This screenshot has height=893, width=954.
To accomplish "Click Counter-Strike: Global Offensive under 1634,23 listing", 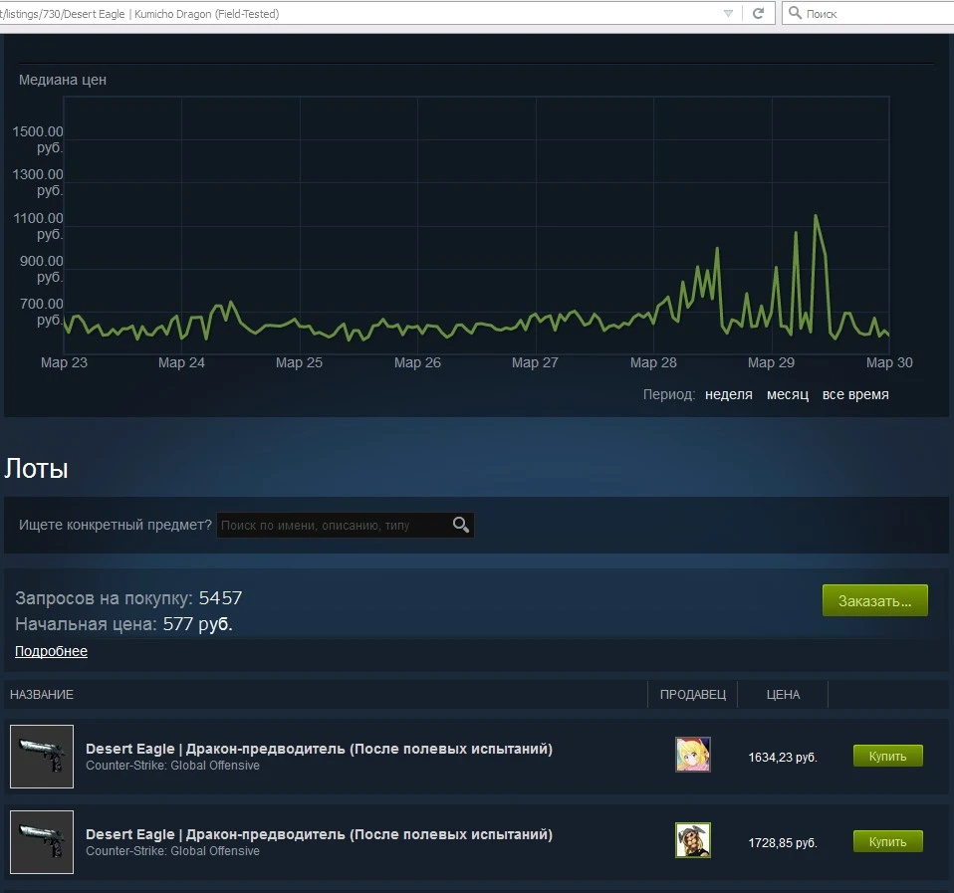I will coord(172,766).
